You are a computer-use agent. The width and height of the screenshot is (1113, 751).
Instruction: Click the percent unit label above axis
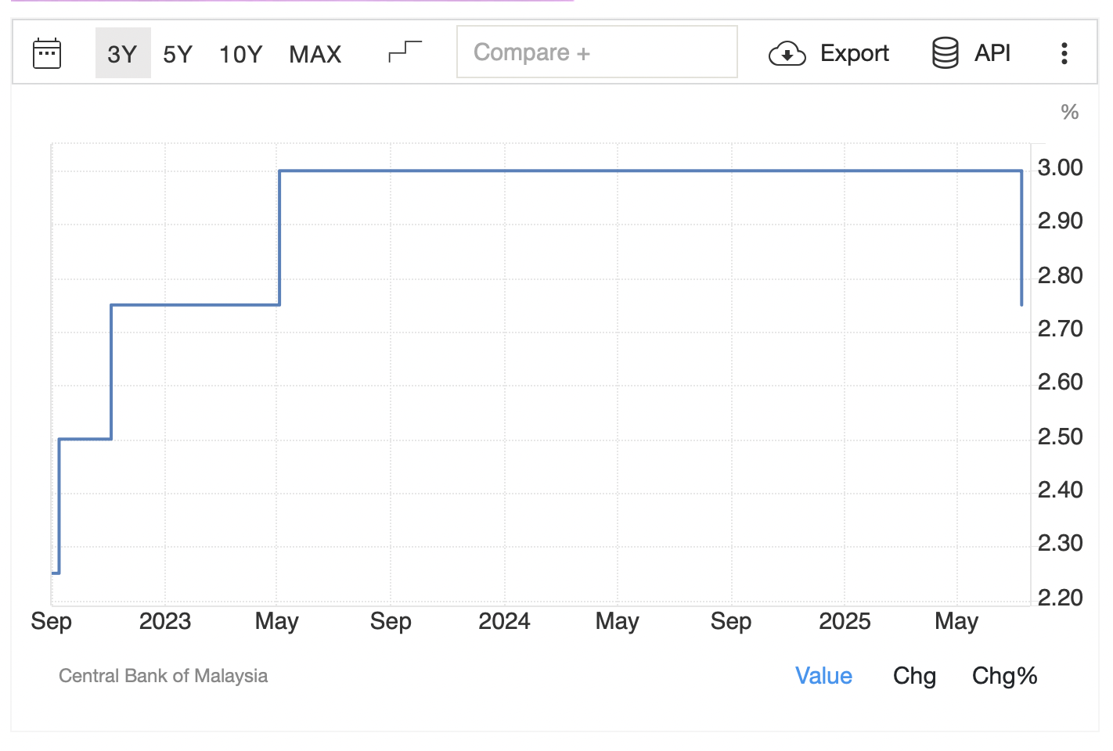point(1069,112)
